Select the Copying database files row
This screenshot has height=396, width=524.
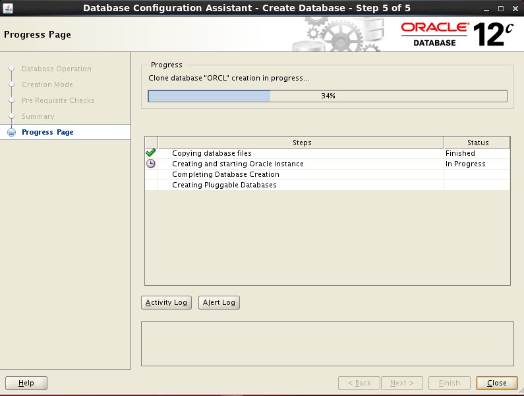click(328, 153)
